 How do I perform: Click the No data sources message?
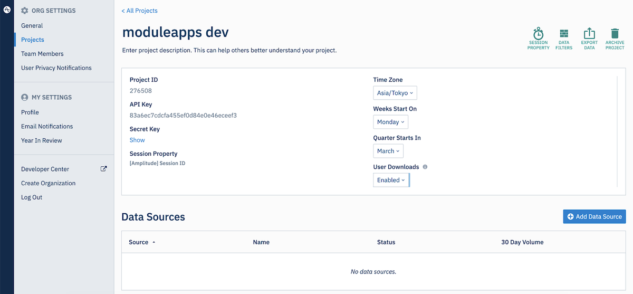[373, 272]
